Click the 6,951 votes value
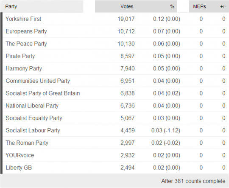This screenshot has width=229, height=188. point(128,81)
